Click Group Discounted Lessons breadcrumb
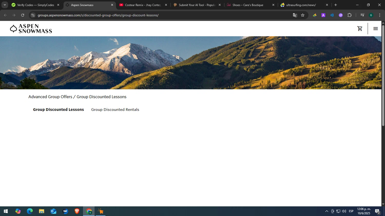This screenshot has height=216, width=385. point(101,97)
